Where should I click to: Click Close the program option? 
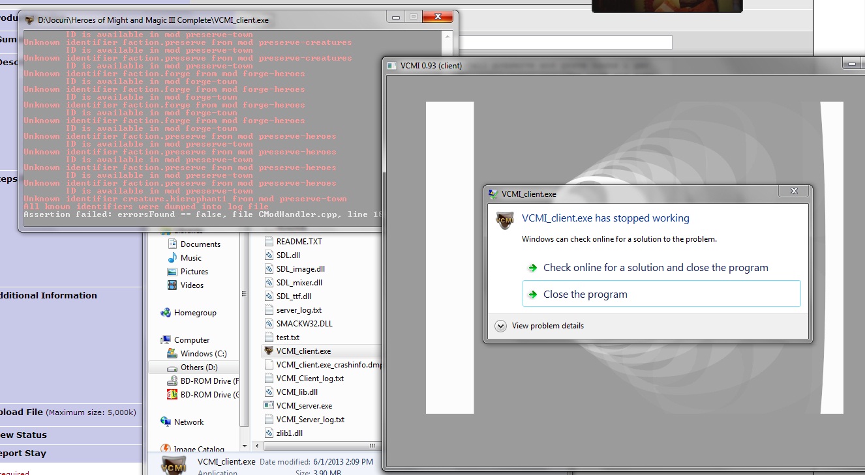[x=585, y=295]
